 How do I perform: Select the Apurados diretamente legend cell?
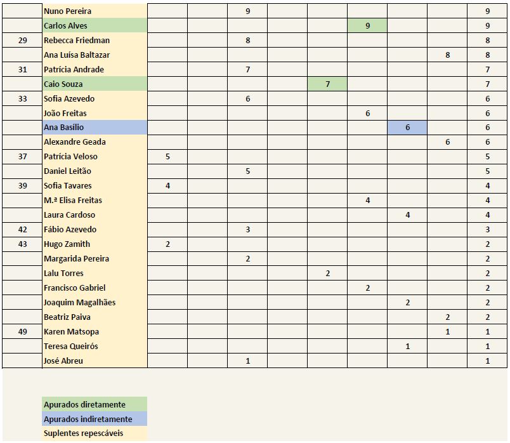[95, 404]
